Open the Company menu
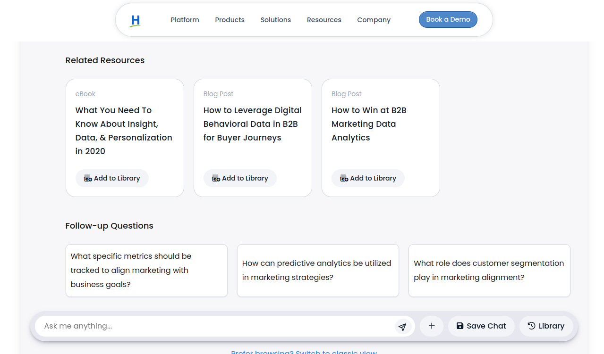This screenshot has width=604, height=354. (374, 20)
